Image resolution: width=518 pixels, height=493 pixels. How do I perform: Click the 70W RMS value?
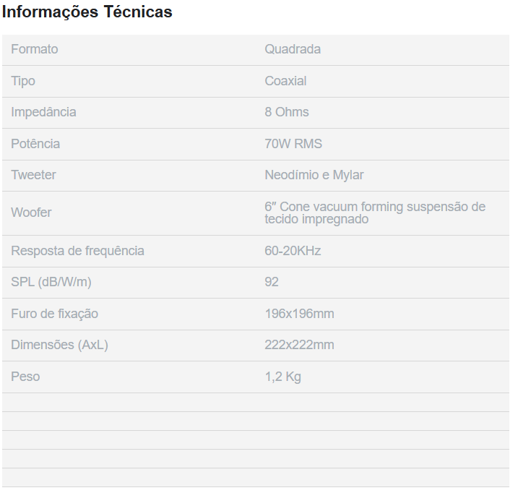tap(293, 144)
